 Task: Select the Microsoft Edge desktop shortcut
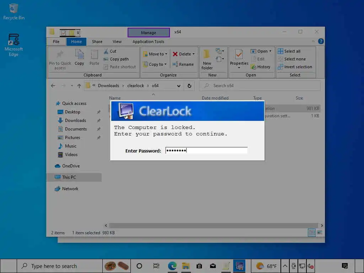click(14, 45)
